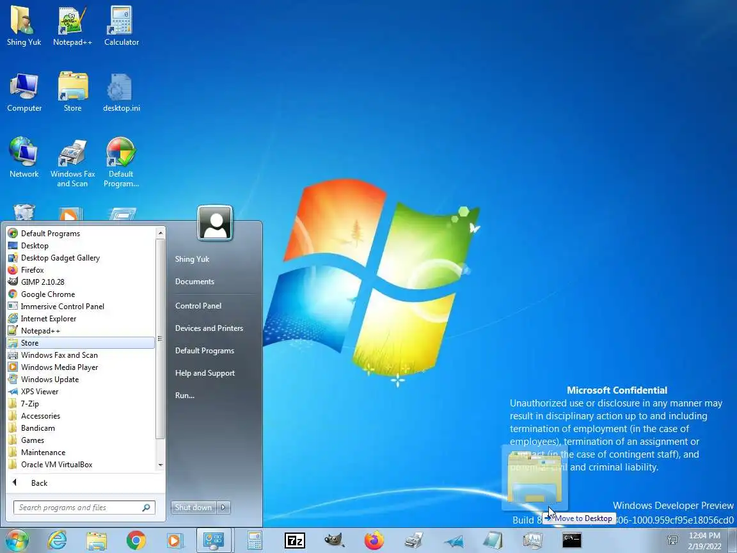Open the notepad taskbar icon
The image size is (737, 553).
point(493,540)
